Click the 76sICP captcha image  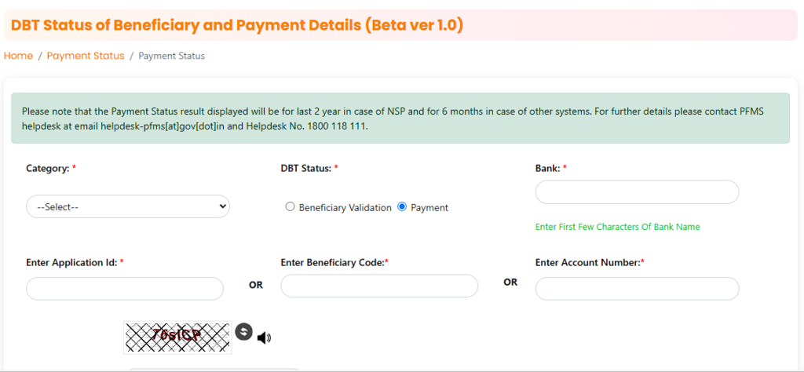[x=177, y=337]
